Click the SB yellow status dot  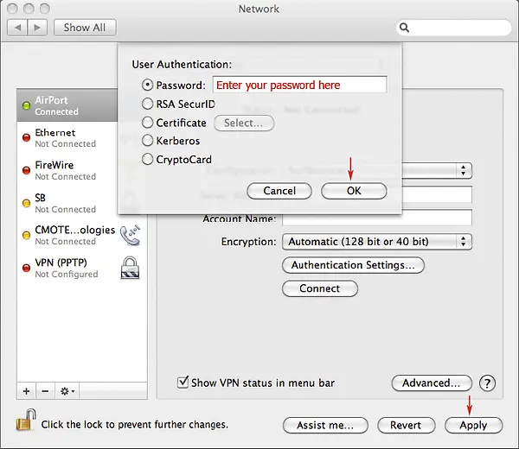tap(26, 203)
